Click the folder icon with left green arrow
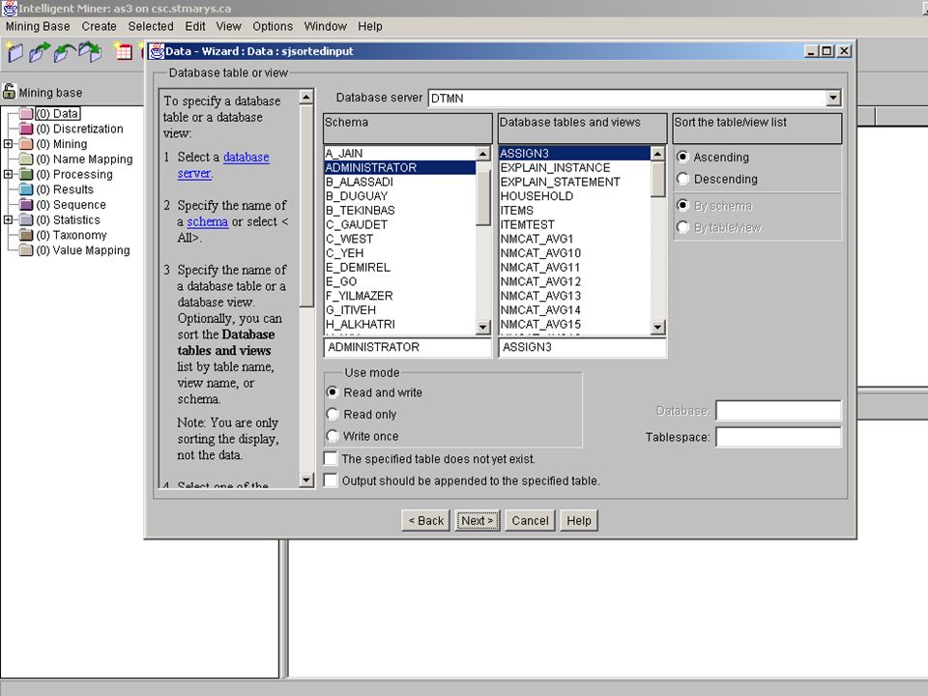The height and width of the screenshot is (696, 928). [65, 52]
